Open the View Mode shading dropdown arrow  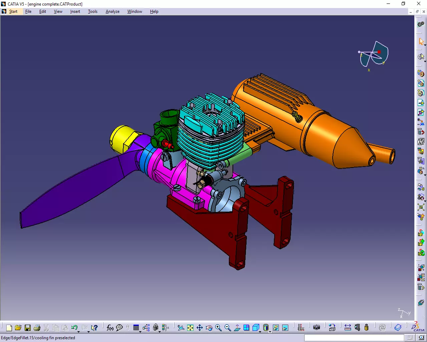(270, 331)
